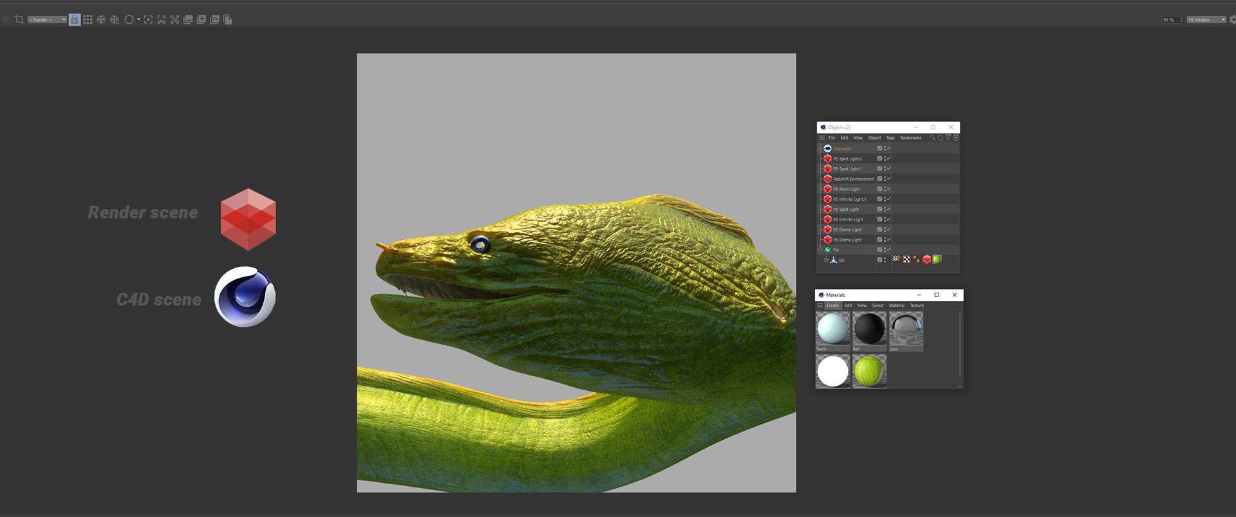Collapse the green Eel parent object
Image resolution: width=1236 pixels, height=517 pixels.
820,250
